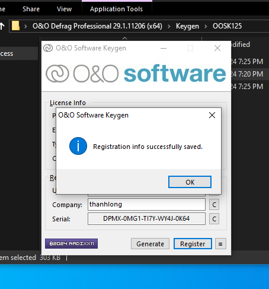Viewport: 269px width, 289px height.
Task: Expand chevron between Keygen and OOSK125
Action: (x=206, y=26)
